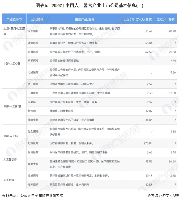This screenshot has height=201, width=179.
Task: Click the chart title 图表5
Action: tap(89, 6)
